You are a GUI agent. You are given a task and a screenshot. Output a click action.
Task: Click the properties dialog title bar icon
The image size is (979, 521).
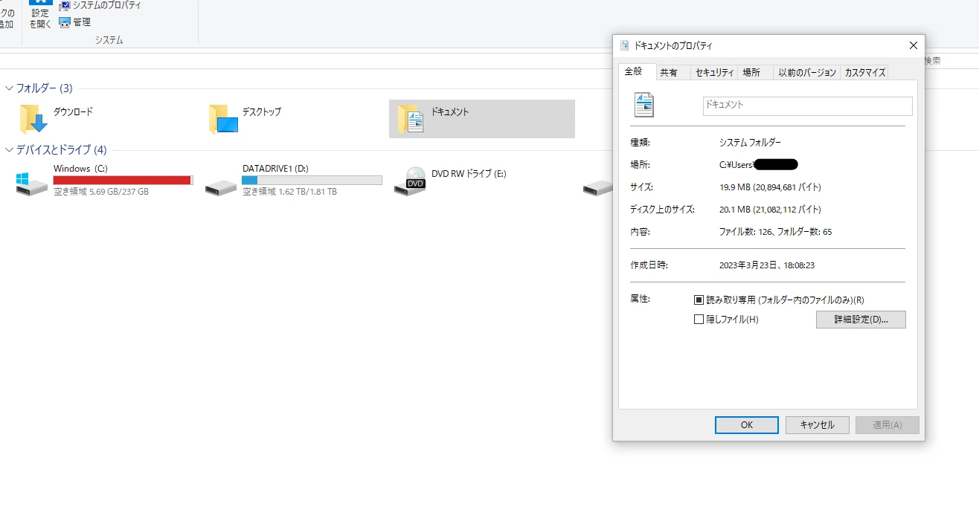pos(624,45)
